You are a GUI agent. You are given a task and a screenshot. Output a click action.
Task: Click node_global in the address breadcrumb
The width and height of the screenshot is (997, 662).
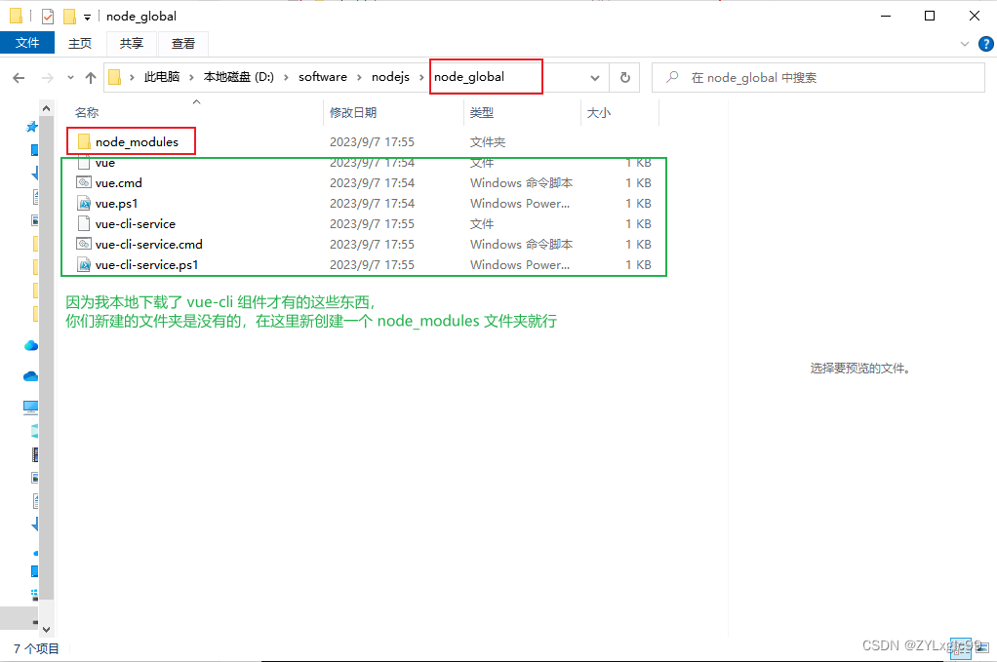(469, 77)
